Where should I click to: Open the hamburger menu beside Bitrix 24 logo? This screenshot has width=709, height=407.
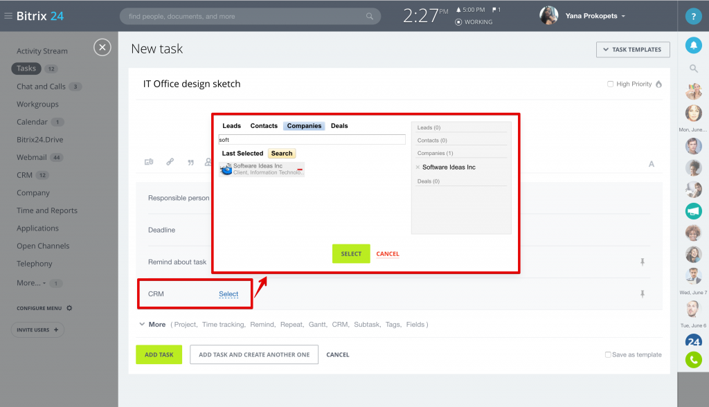click(x=8, y=16)
